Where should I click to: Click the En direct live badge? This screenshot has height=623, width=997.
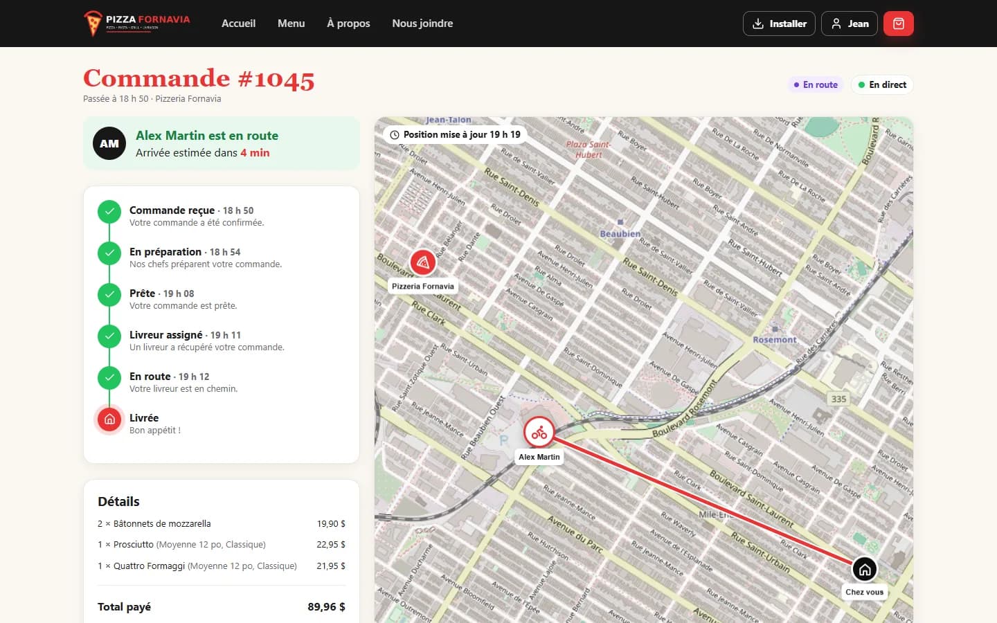click(x=882, y=84)
